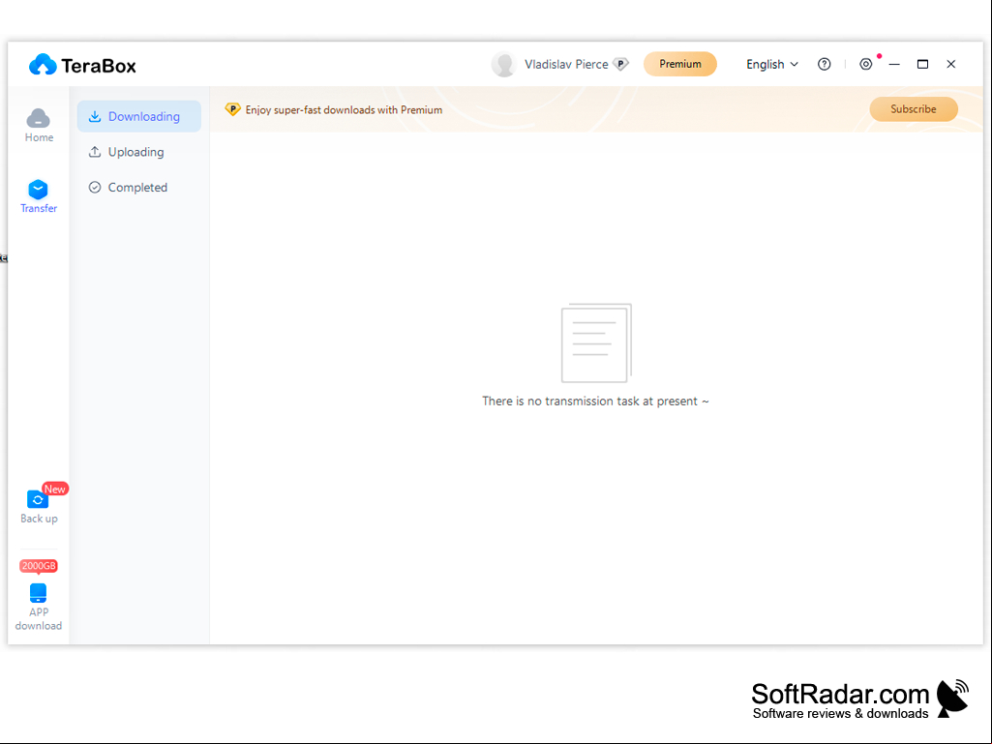This screenshot has height=744, width=992.
Task: Open the Back up feature
Action: point(39,506)
